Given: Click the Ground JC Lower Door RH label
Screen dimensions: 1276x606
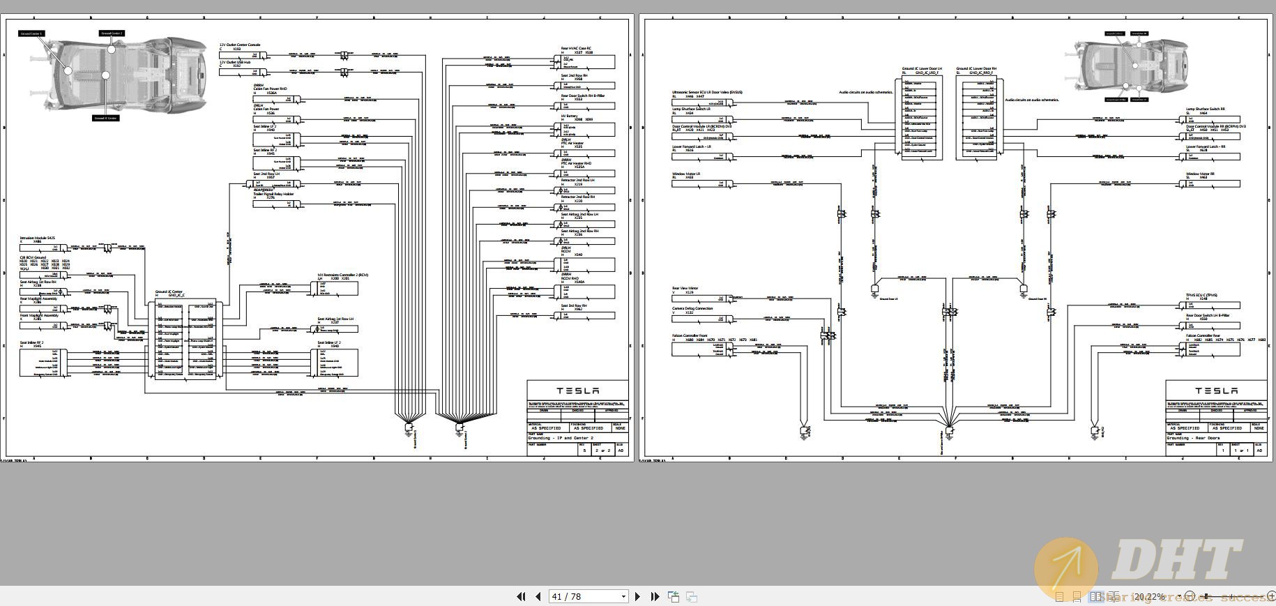Looking at the screenshot, I should (x=976, y=68).
